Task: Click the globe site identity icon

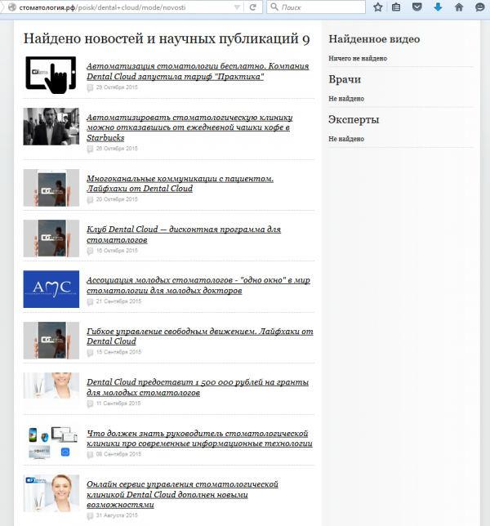Action: pyautogui.click(x=12, y=7)
